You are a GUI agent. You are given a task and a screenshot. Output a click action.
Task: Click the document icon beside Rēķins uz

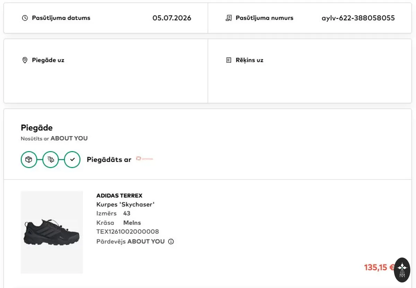tap(228, 60)
